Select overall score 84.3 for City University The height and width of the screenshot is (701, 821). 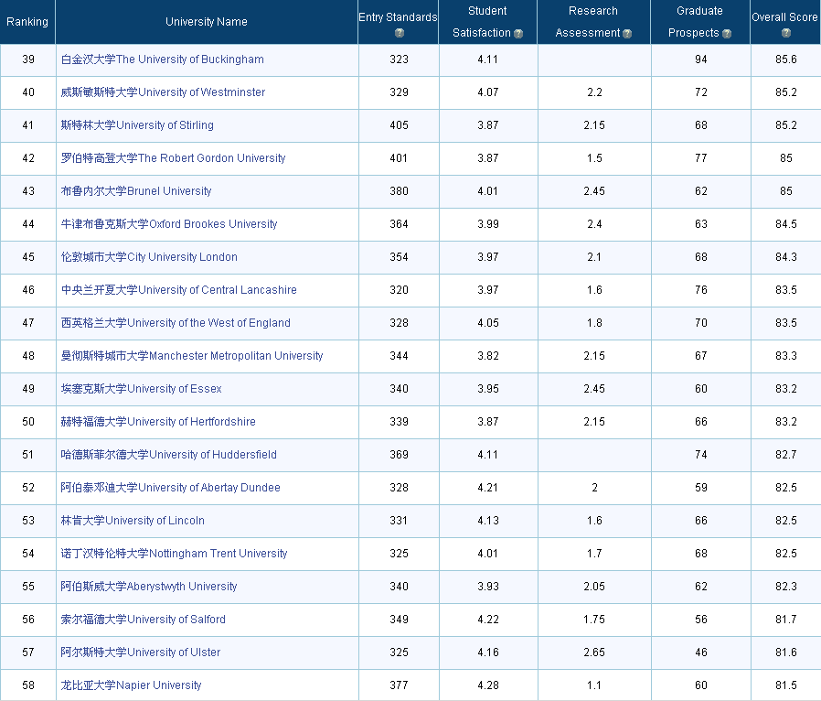pos(786,257)
